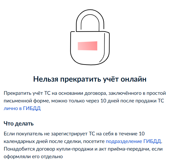Viewport: 175px width, 163px height.
Task: Select the red rectangle on the padlock
Action: point(88,46)
